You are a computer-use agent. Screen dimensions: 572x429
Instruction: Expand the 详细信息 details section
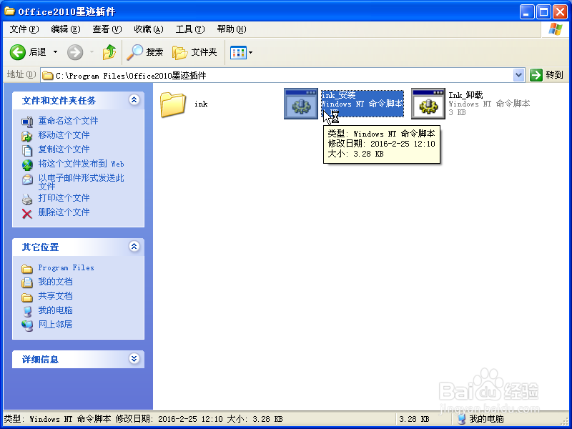point(134,358)
